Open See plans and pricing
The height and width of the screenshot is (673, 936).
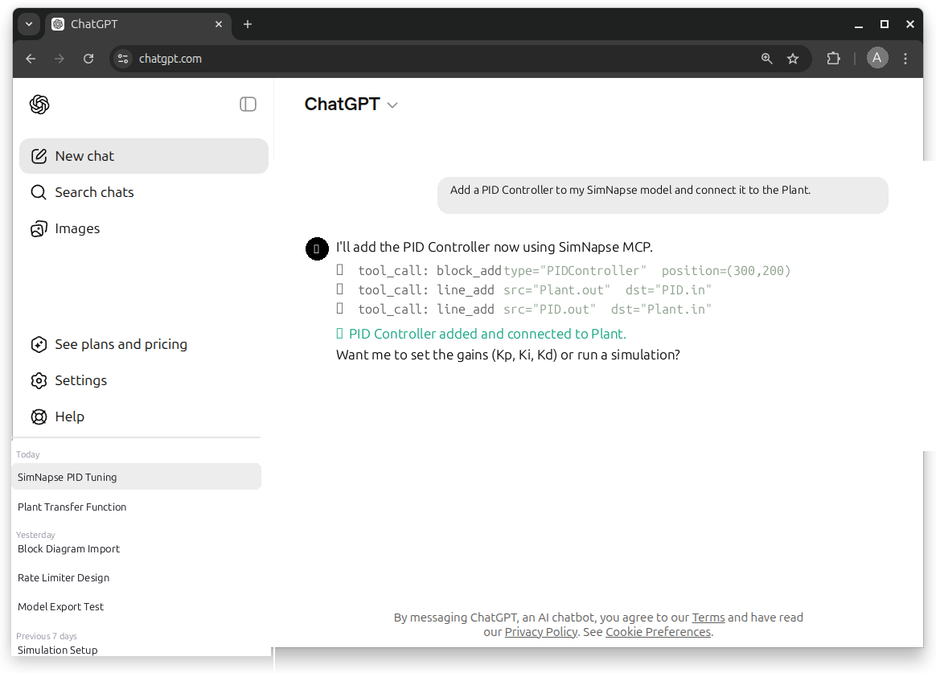144,344
